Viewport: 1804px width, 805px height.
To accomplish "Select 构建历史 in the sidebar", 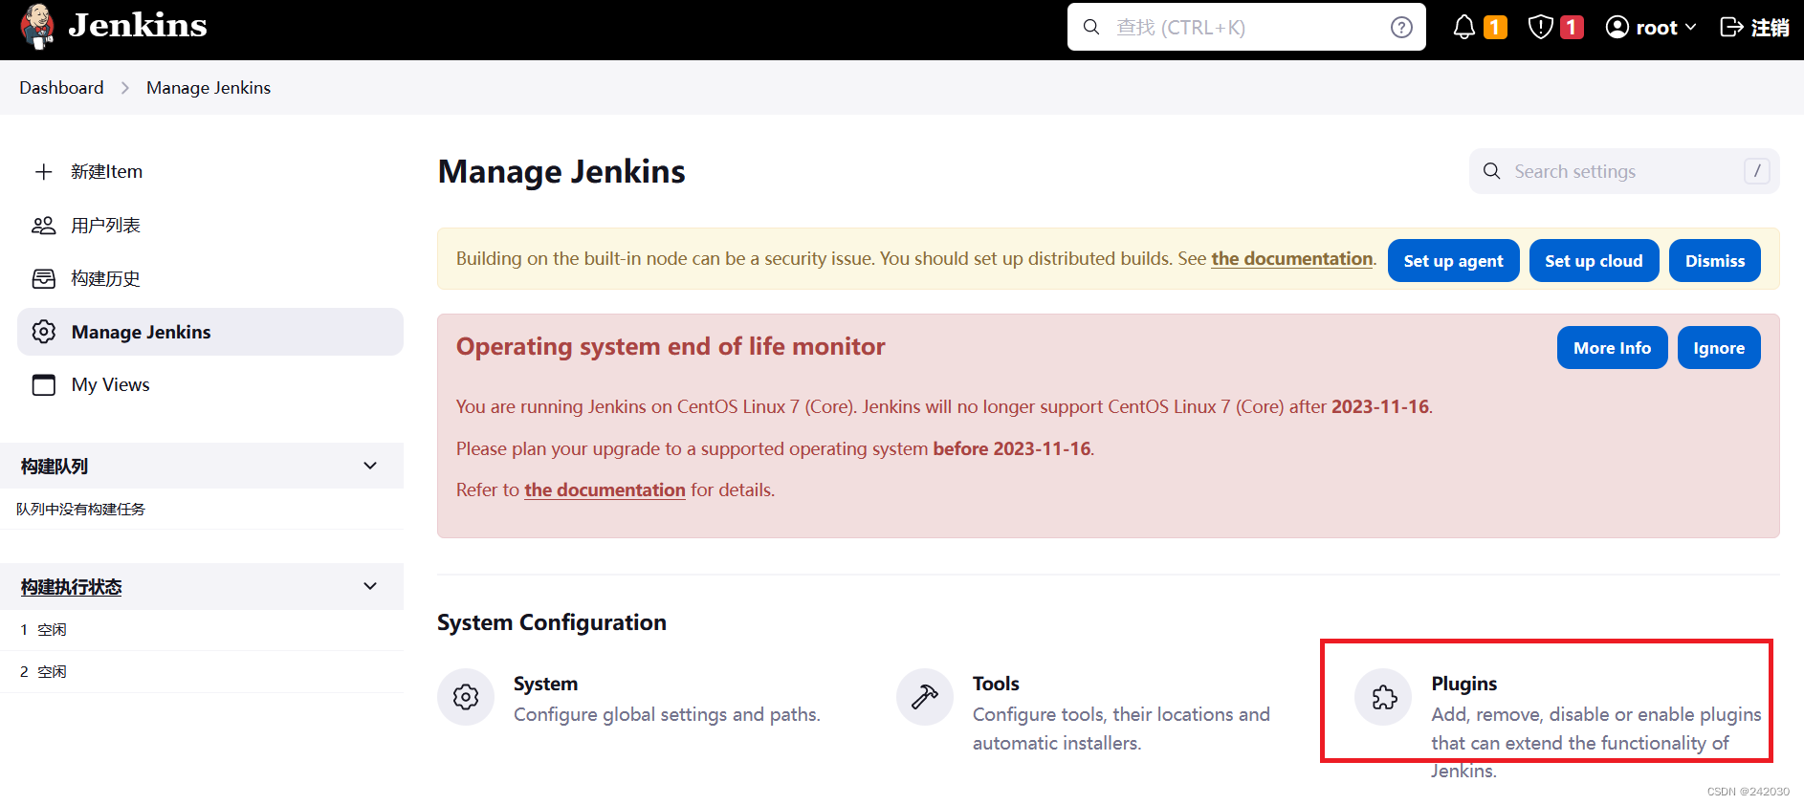I will click(x=105, y=279).
